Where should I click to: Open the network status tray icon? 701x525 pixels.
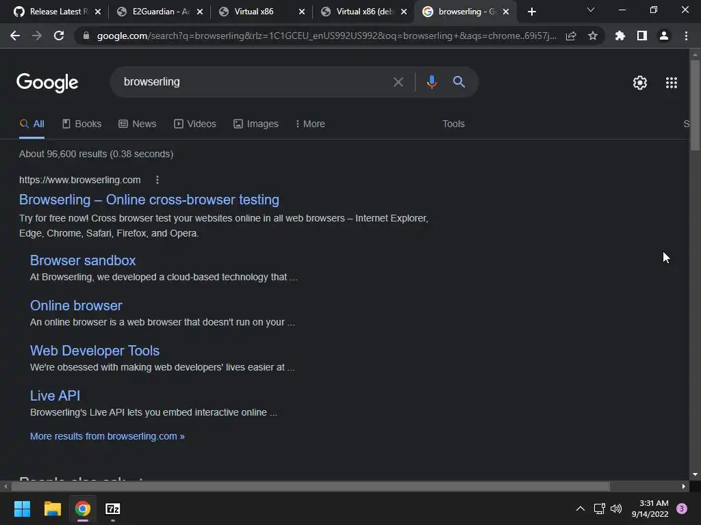[x=599, y=509]
